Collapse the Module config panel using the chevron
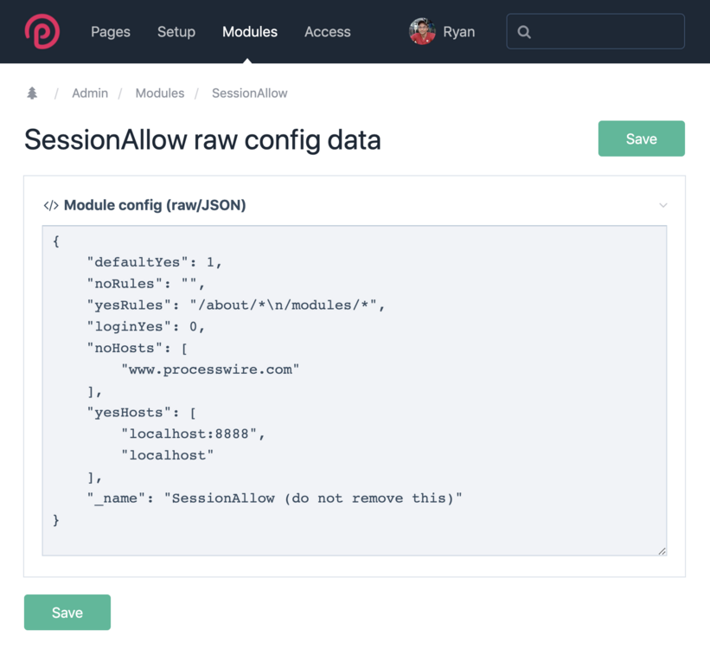Screen dimensions: 710x649 click(663, 206)
